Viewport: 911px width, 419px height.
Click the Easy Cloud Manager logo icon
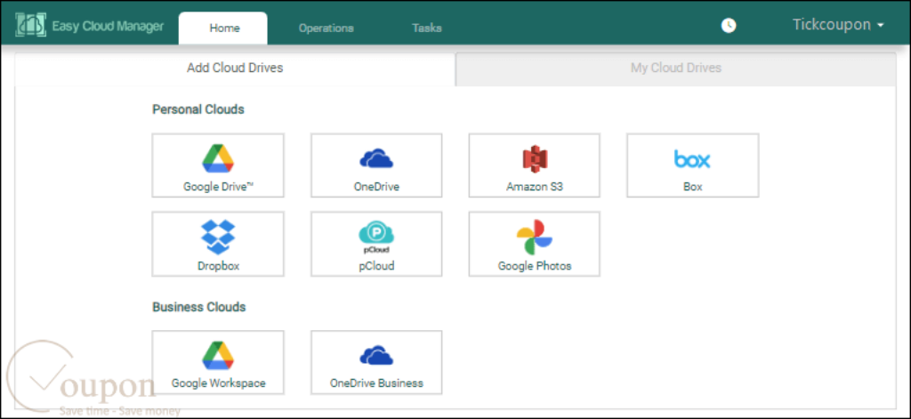tap(30, 26)
